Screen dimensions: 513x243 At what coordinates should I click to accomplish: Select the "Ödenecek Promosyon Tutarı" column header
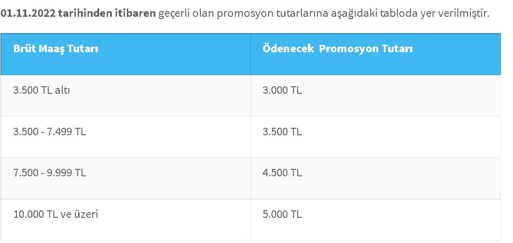tap(337, 49)
